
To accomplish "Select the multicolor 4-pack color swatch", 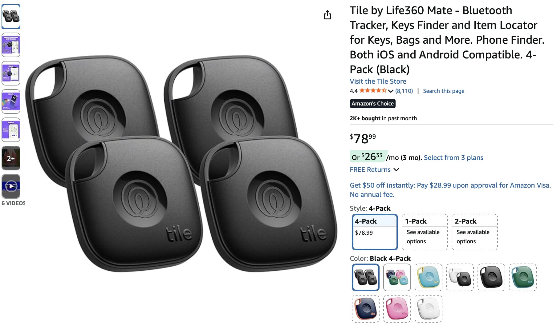I will pos(397,277).
